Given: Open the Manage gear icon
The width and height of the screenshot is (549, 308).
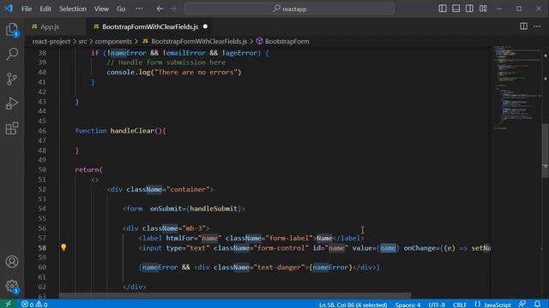Looking at the screenshot, I should click(12, 286).
